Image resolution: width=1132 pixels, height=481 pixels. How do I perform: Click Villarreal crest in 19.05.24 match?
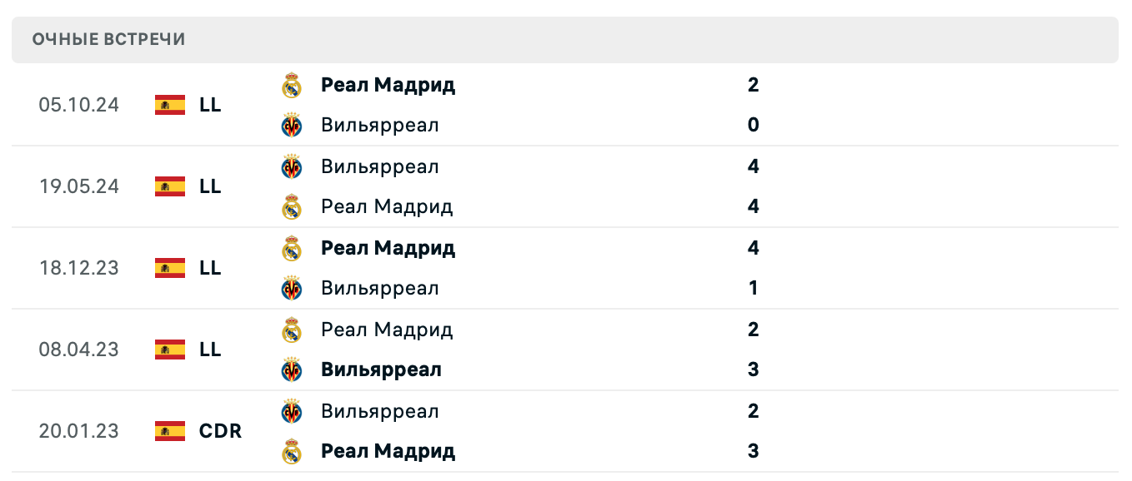point(292,166)
